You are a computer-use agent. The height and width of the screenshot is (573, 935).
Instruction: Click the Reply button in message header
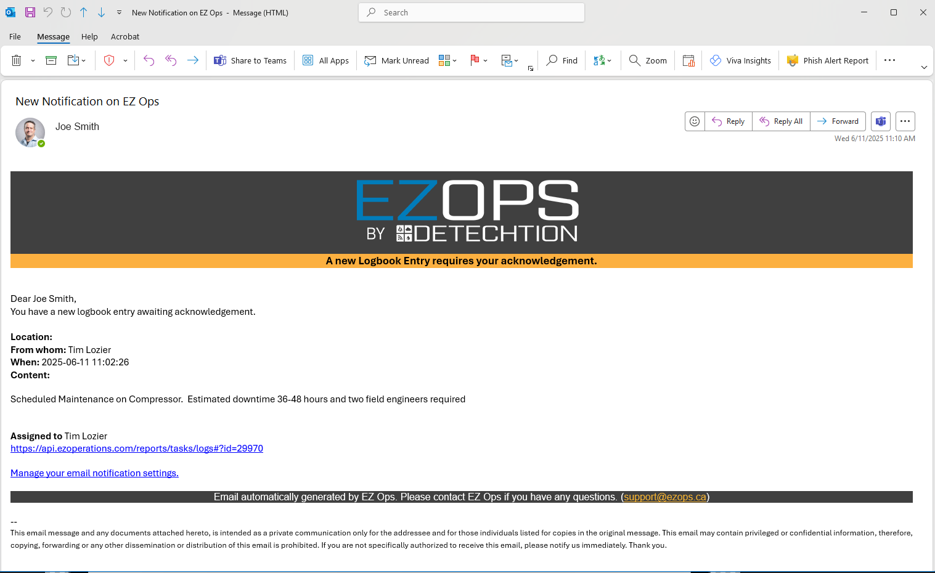tap(728, 121)
